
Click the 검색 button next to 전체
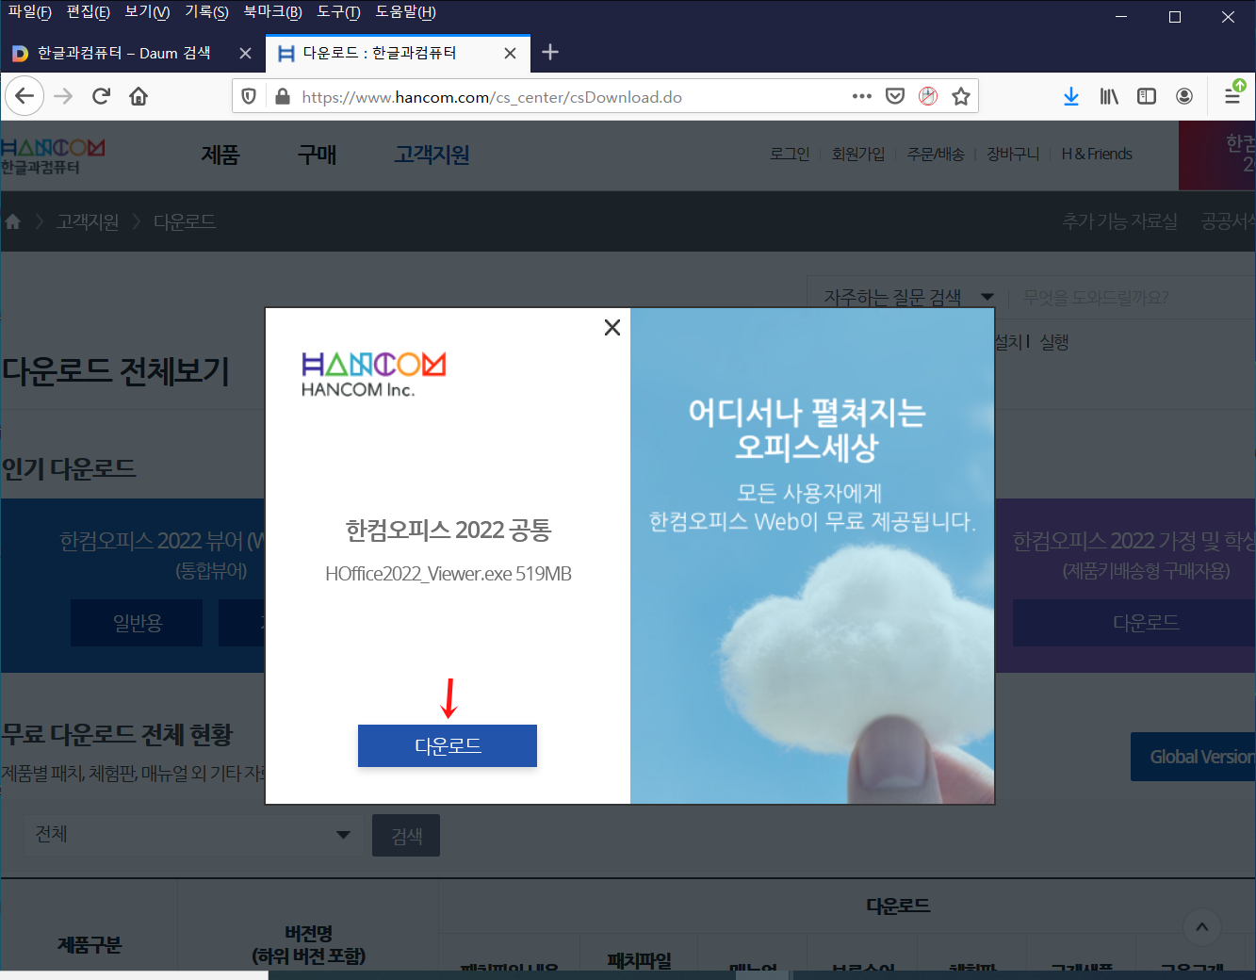point(406,836)
